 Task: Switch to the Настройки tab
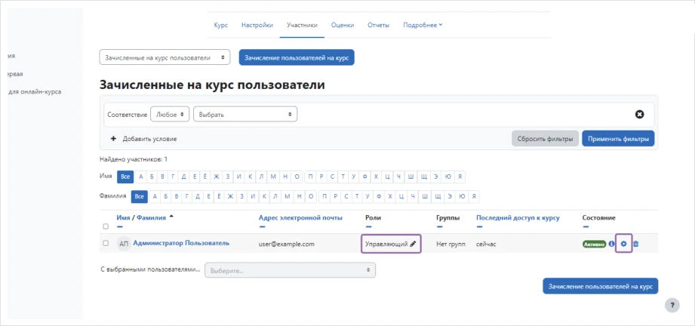(x=257, y=26)
